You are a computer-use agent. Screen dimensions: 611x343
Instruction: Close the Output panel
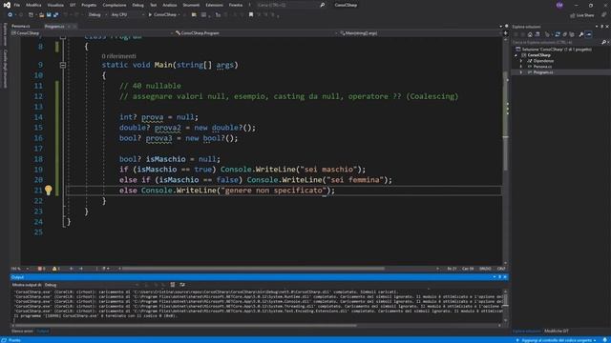pos(505,277)
